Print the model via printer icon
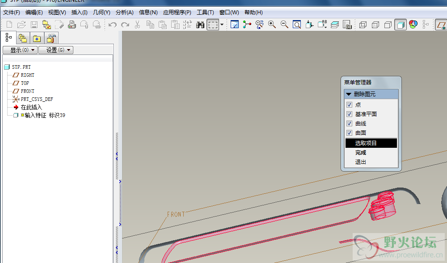This screenshot has width=447, height=263. tap(72, 25)
